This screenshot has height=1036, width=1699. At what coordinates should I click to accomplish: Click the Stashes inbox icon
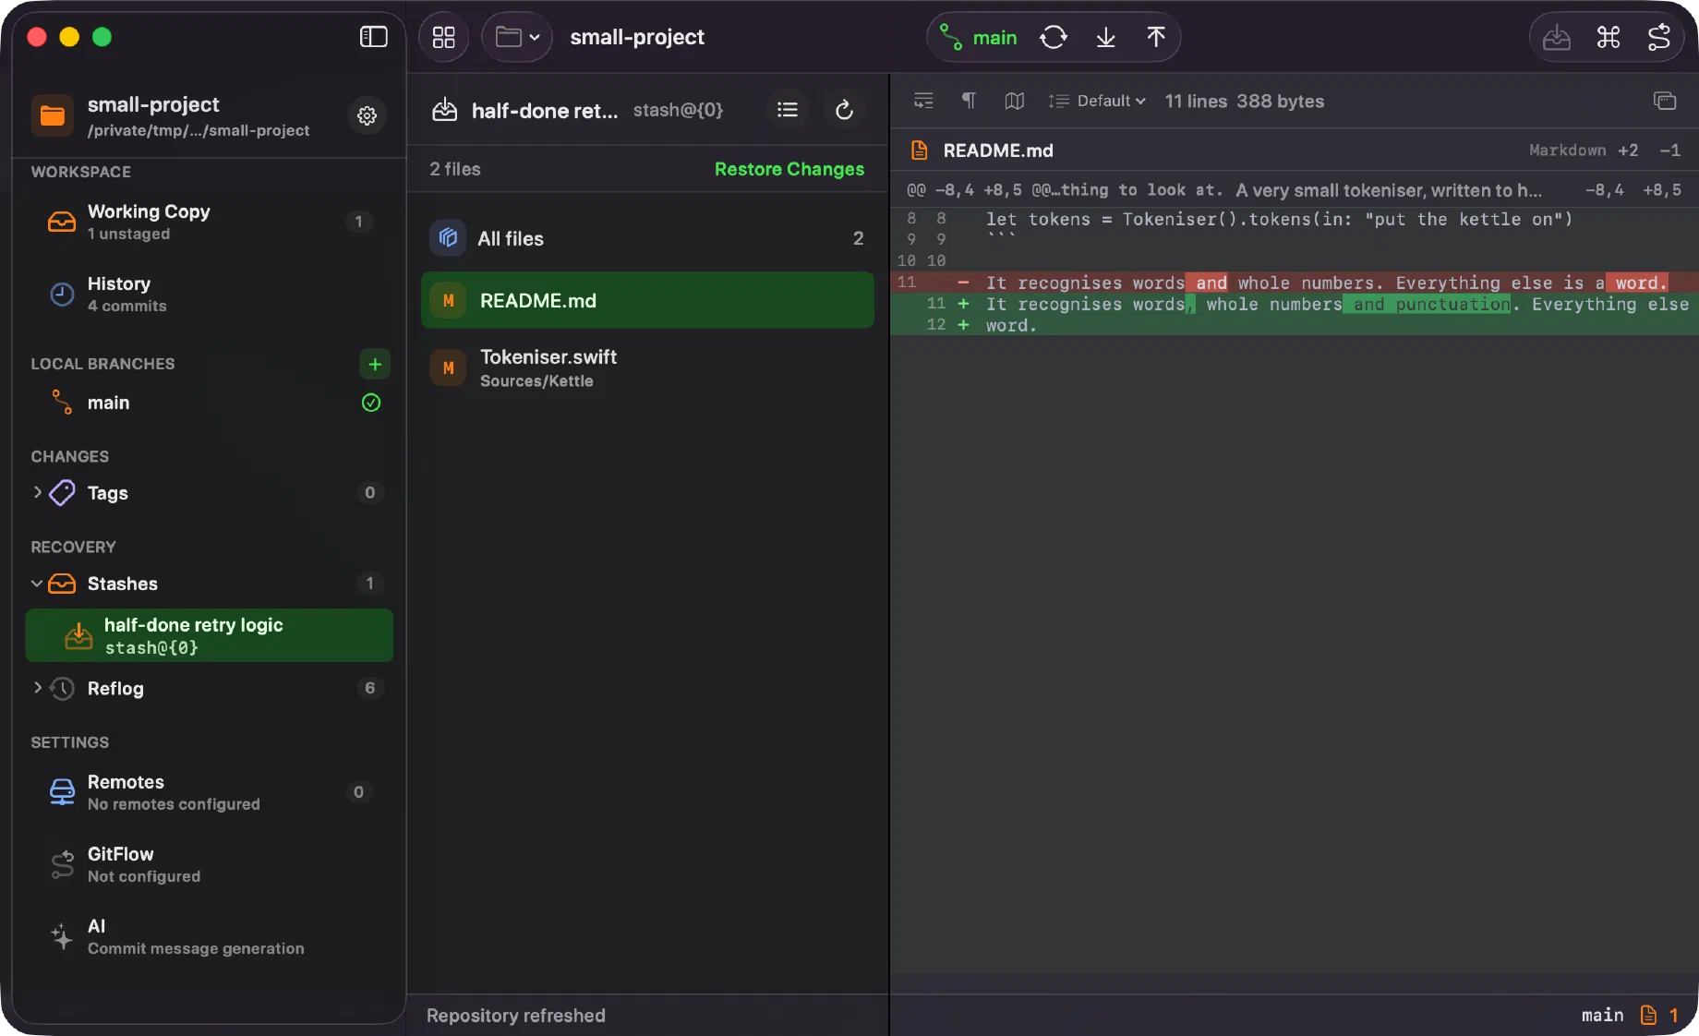point(62,584)
